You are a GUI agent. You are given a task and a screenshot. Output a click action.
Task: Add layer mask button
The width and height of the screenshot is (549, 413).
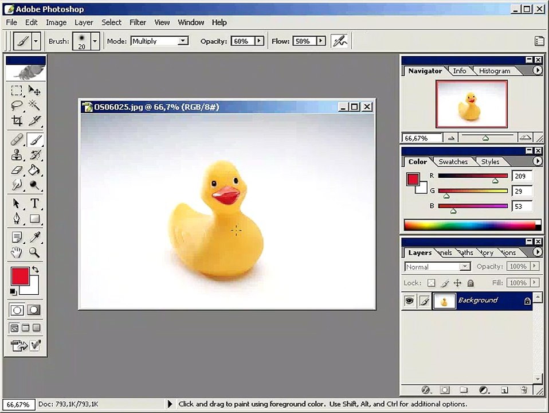[445, 390]
